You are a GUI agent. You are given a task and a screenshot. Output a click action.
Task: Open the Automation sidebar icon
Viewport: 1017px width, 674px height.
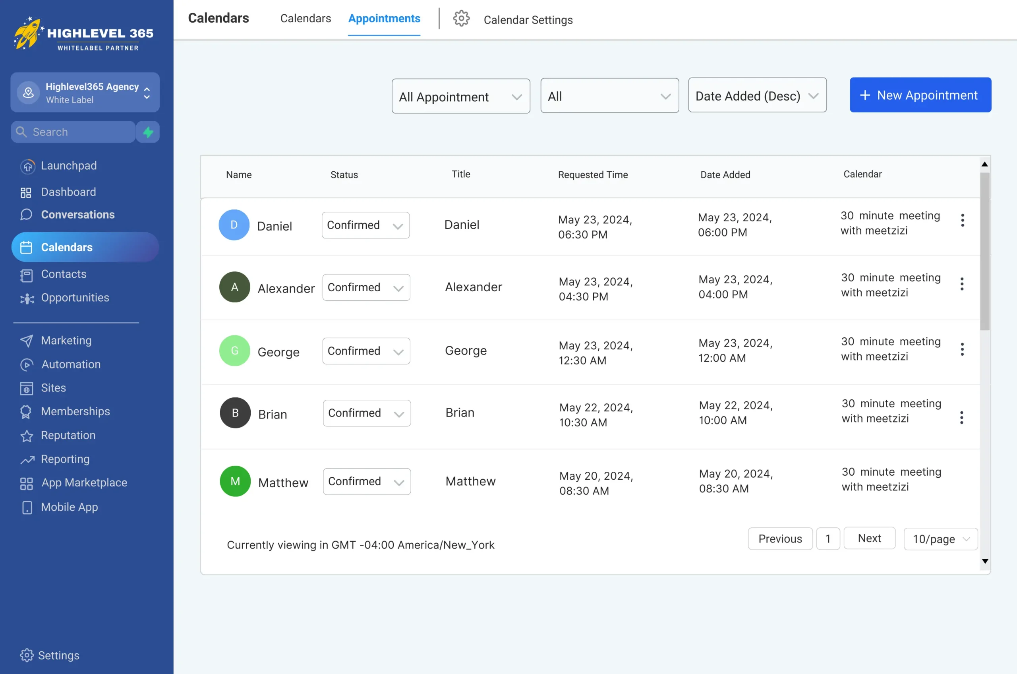(27, 365)
